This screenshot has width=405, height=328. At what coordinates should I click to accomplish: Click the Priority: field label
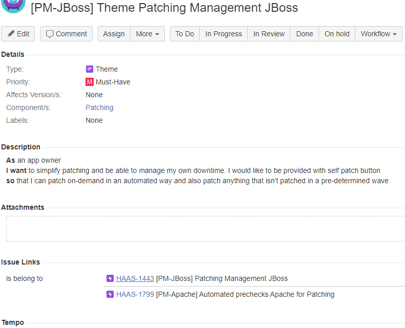click(18, 82)
